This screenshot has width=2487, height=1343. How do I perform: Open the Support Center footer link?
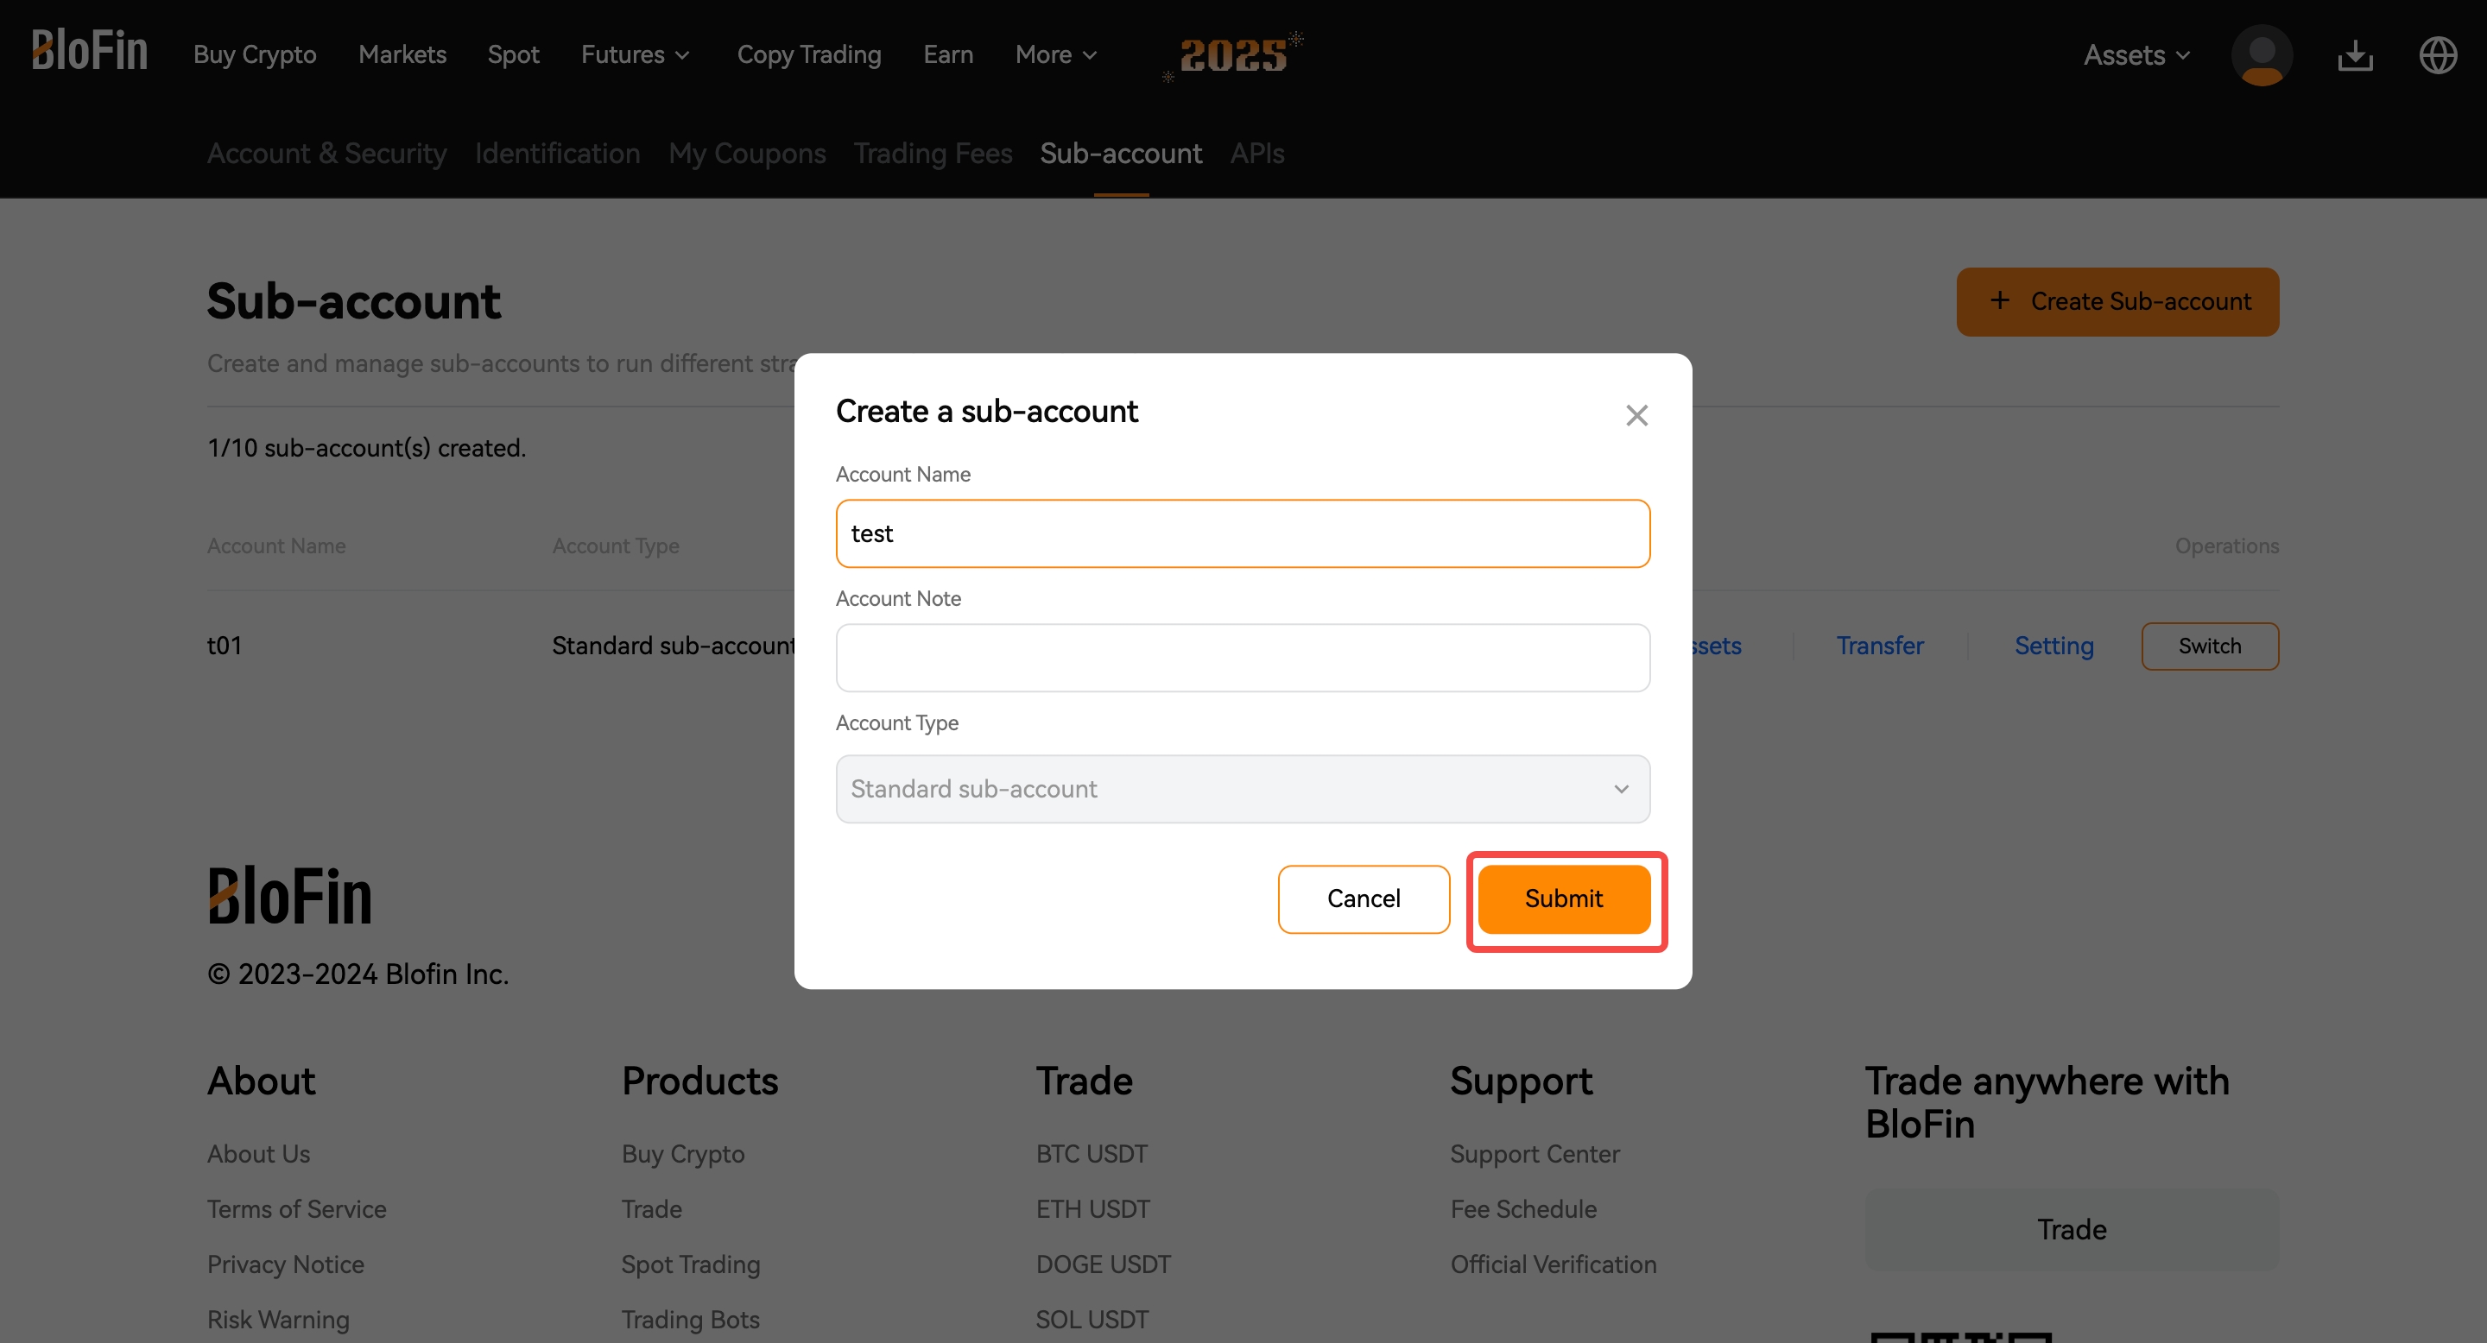(1535, 1154)
